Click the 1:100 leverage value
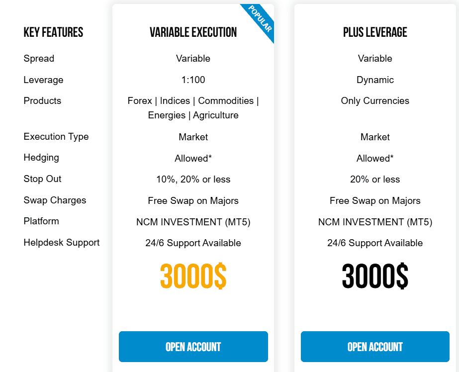The width and height of the screenshot is (459, 372). coord(193,80)
